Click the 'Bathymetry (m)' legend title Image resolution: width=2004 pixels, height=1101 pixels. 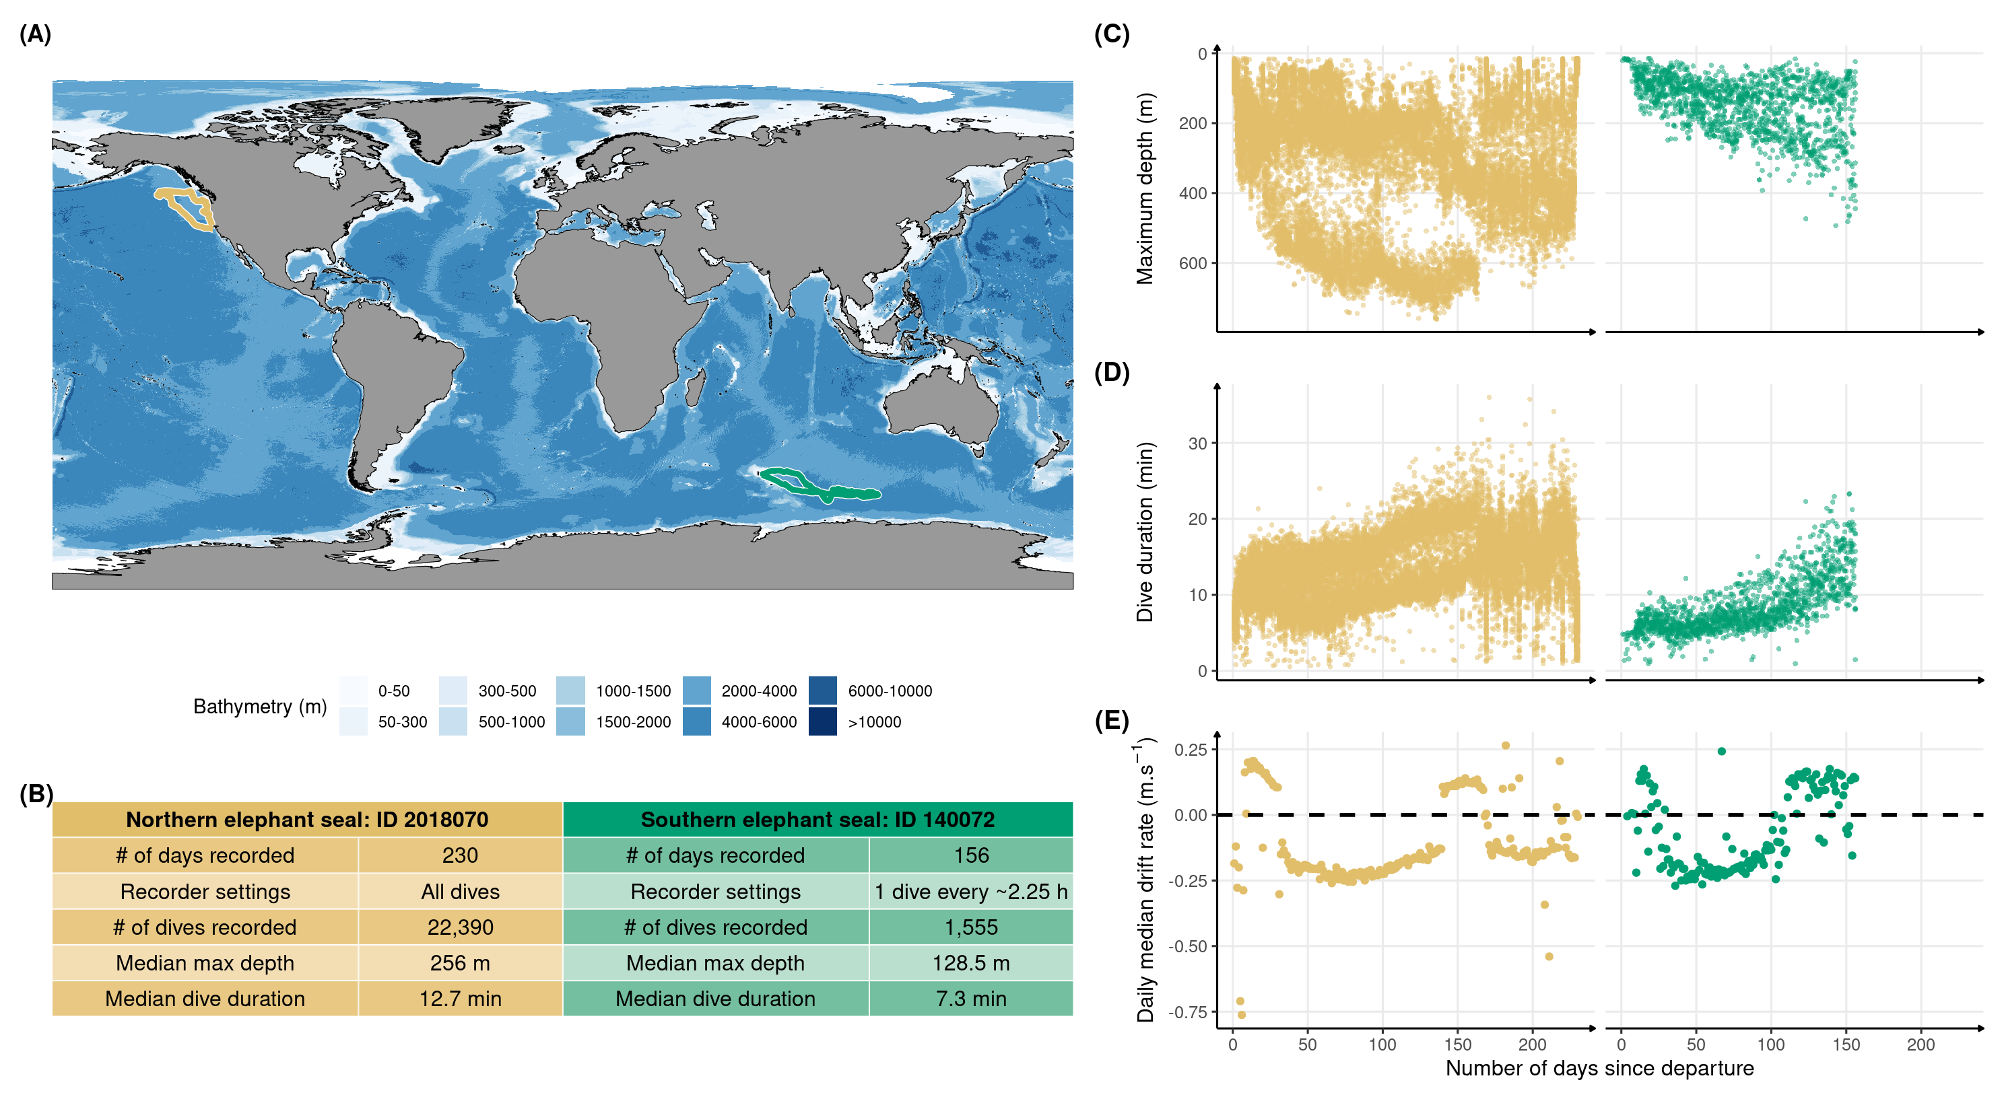point(260,707)
